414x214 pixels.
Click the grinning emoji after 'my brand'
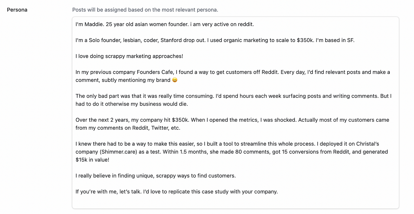pyautogui.click(x=175, y=80)
